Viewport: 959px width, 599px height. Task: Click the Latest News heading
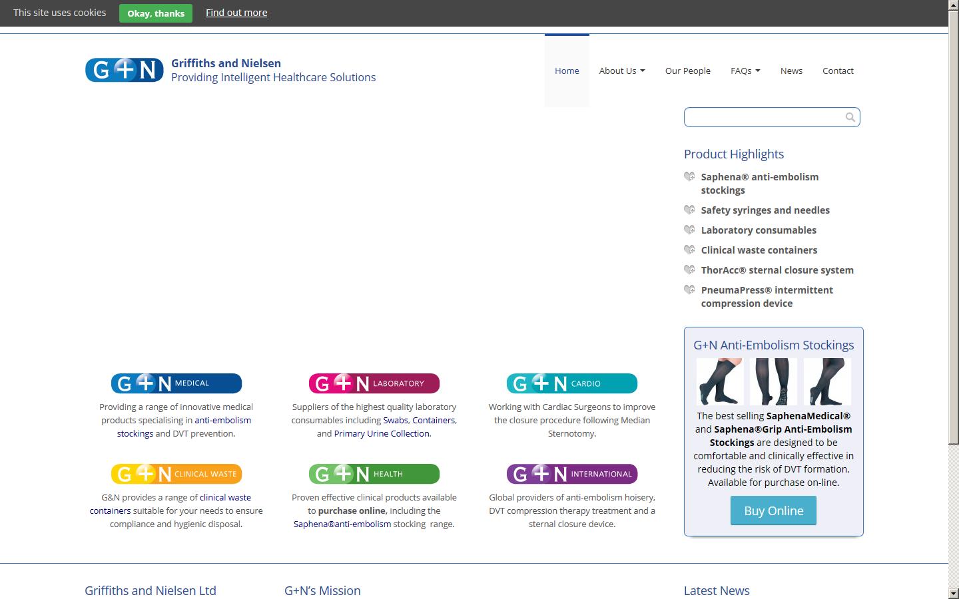[x=717, y=590]
